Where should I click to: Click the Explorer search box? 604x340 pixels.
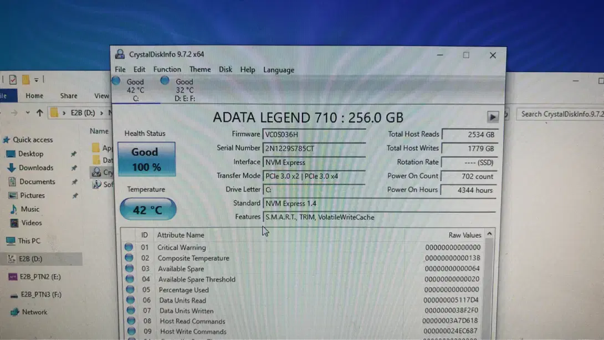click(560, 114)
